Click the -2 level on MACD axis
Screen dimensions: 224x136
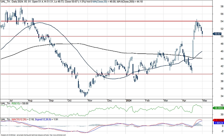click(215, 131)
